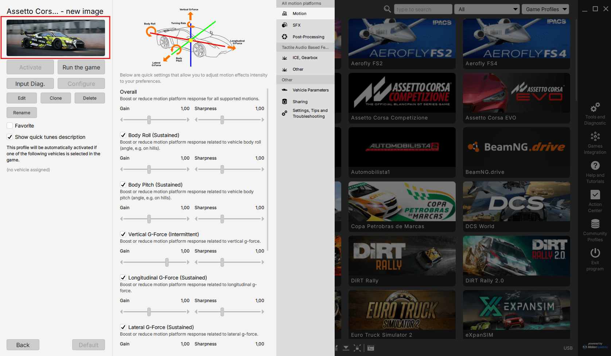The image size is (611, 356).
Task: Click the Edit profile button
Action: point(22,98)
